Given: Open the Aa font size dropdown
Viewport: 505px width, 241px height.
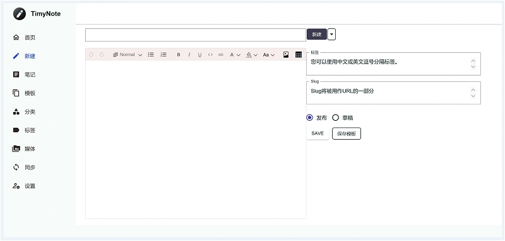Looking at the screenshot, I should [269, 55].
